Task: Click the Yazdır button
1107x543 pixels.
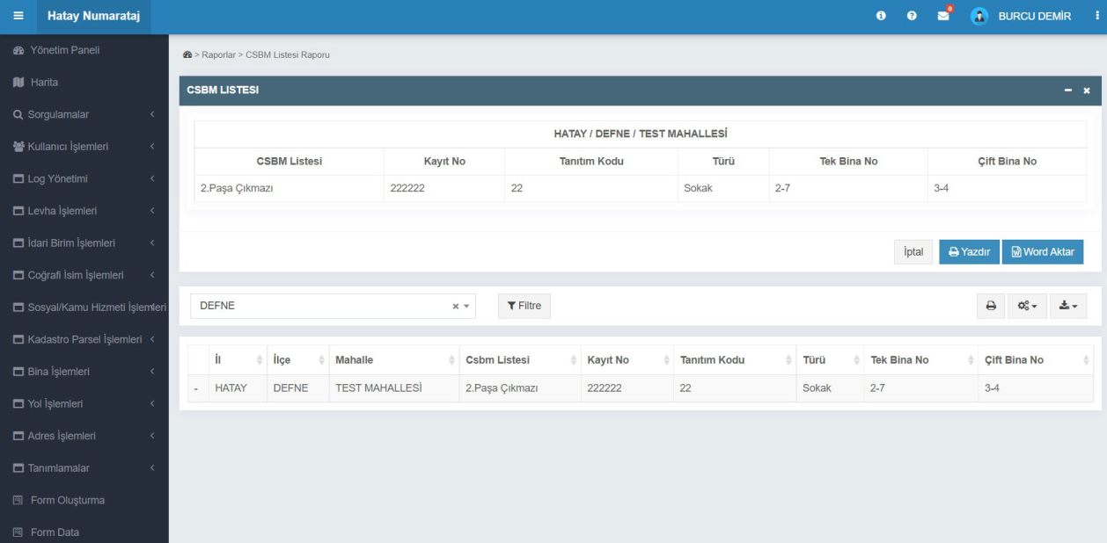Action: [968, 252]
